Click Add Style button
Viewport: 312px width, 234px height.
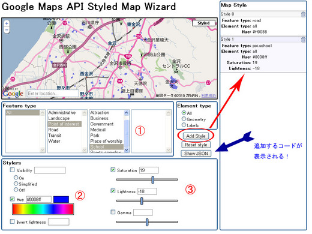click(196, 136)
